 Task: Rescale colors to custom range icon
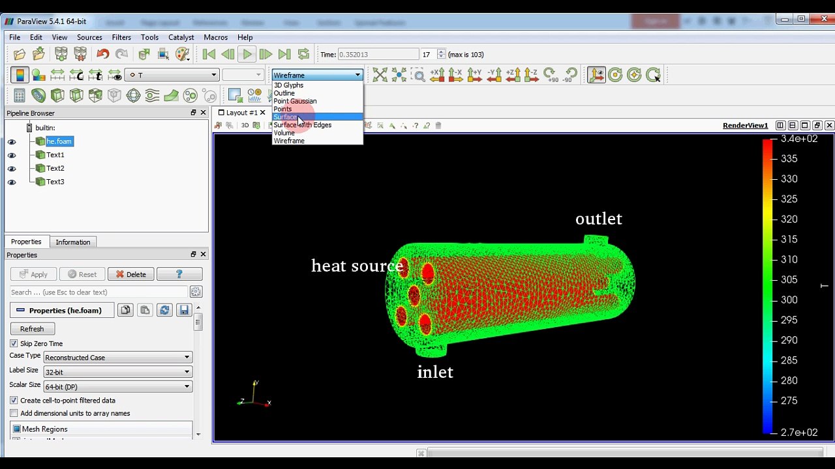click(76, 75)
